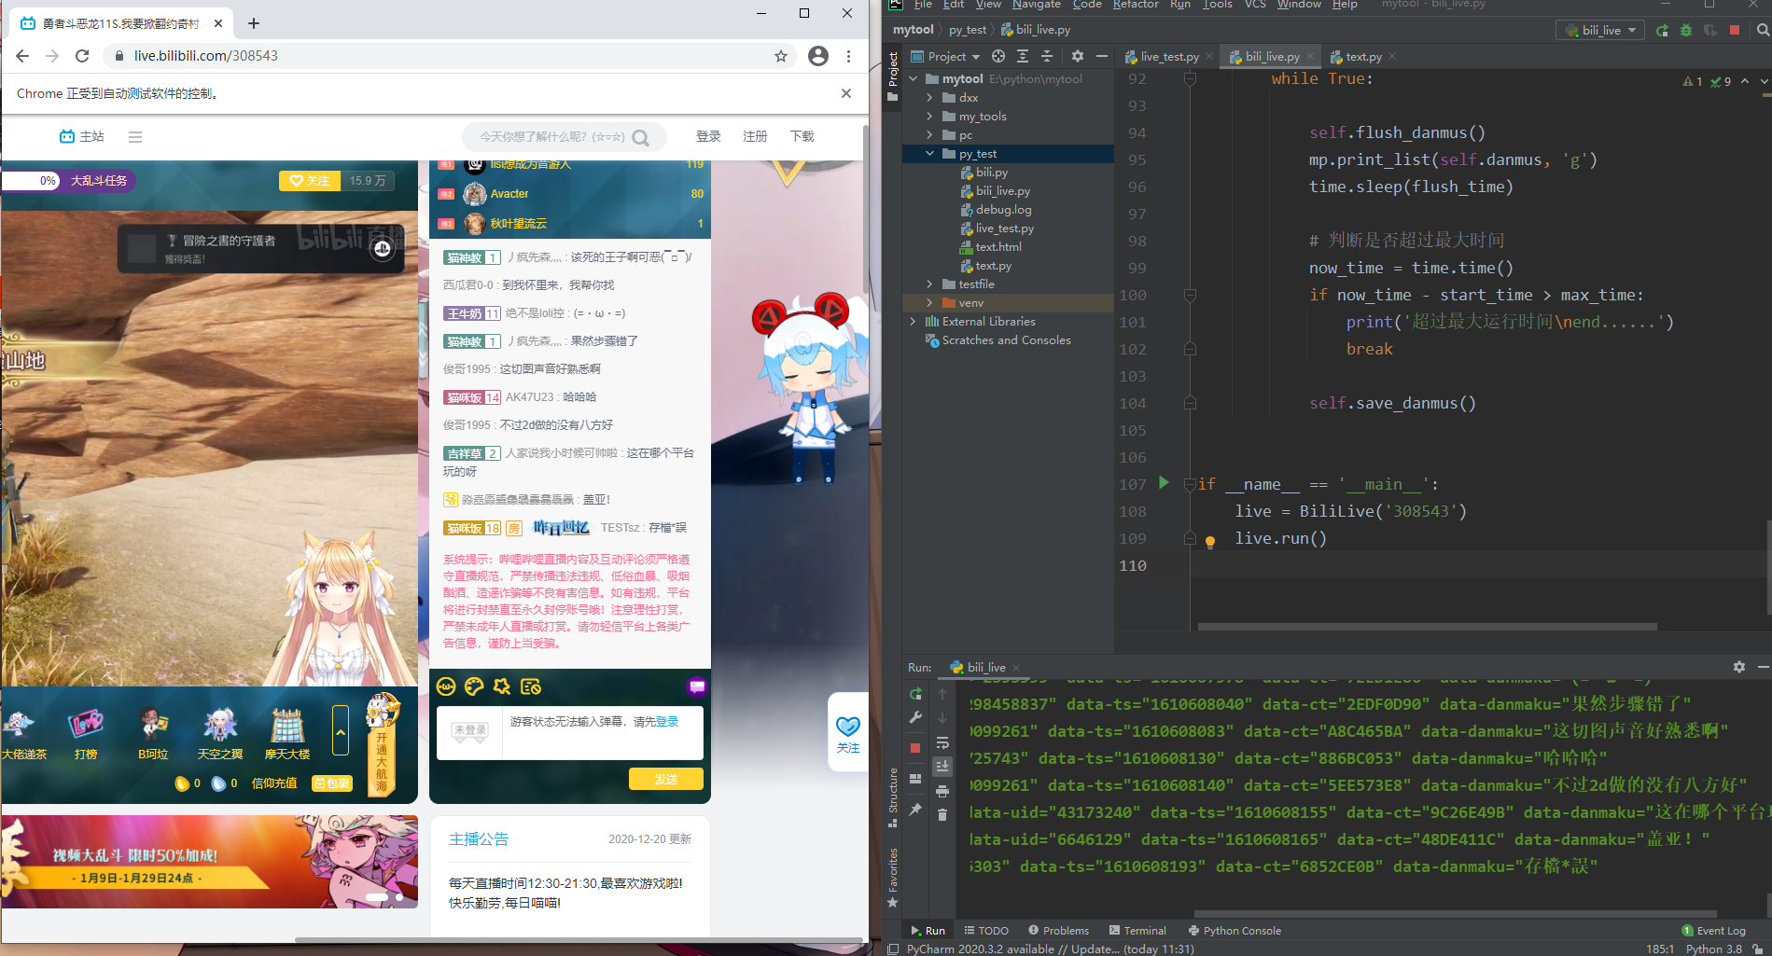Viewport: 1772px width, 956px height.
Task: Expand the pc folder node
Action: (x=929, y=135)
